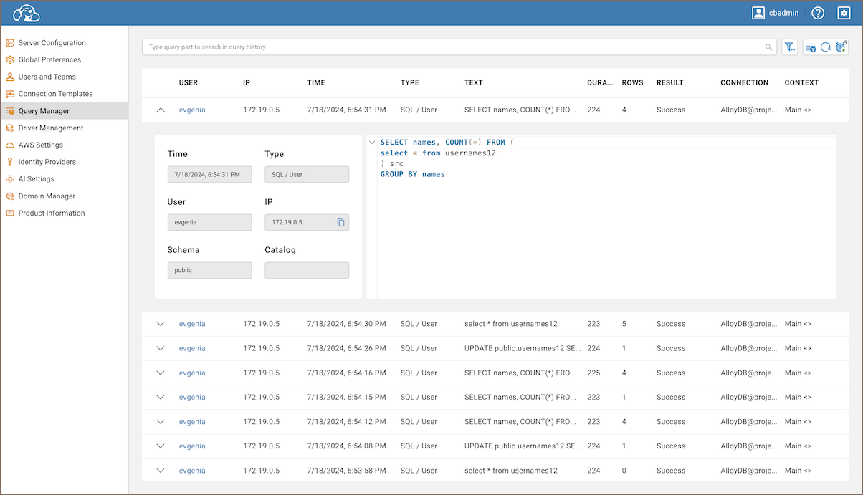Screen dimensions: 863x495
Task: Click the search magnifier icon
Action: 769,47
